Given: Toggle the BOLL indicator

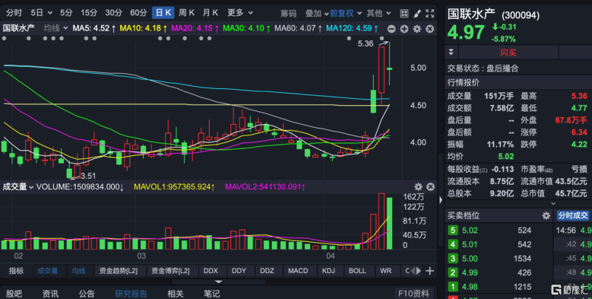Looking at the screenshot, I should point(357,271).
